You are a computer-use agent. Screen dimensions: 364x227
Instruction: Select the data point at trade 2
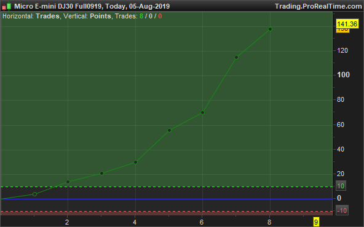[68, 182]
